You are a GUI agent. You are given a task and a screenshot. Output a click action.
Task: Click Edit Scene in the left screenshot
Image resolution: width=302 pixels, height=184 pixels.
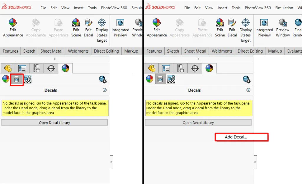[76, 27]
